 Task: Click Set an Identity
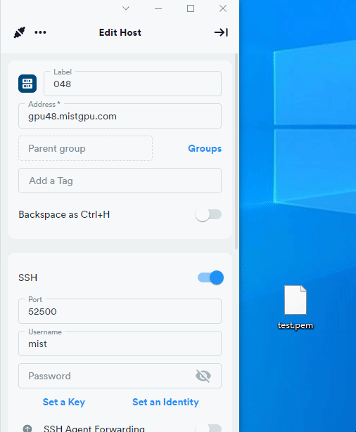(x=165, y=402)
